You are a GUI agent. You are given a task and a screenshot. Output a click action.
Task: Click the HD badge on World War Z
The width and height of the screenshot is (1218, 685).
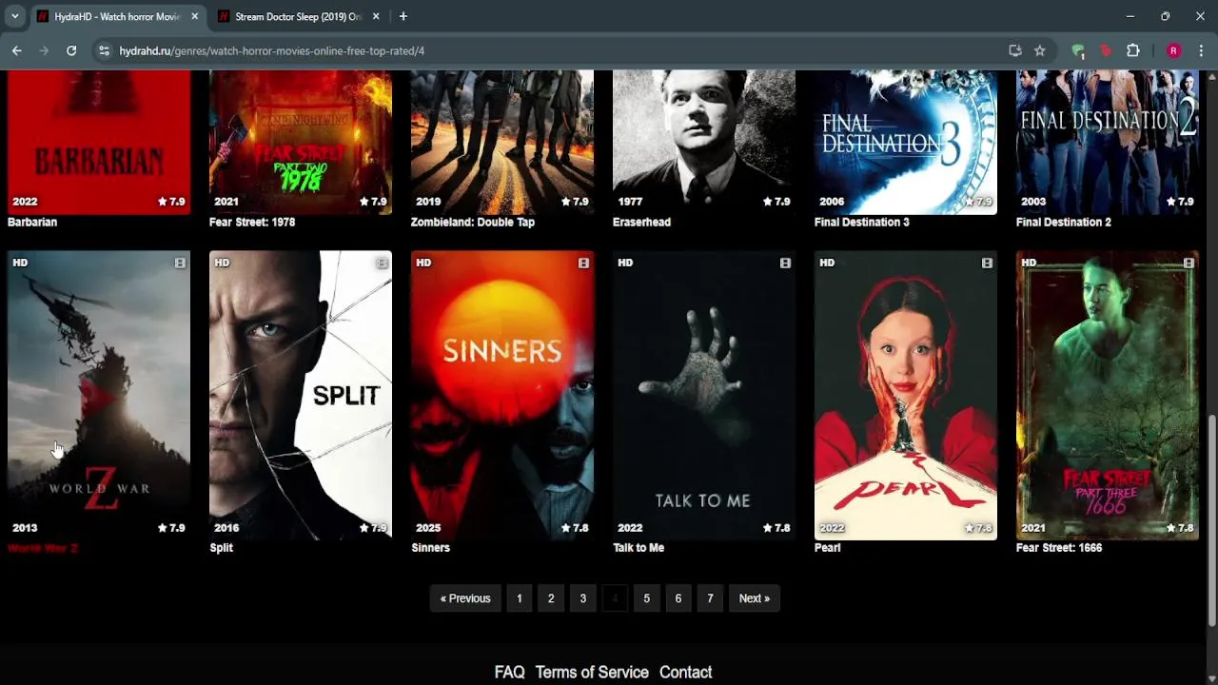pyautogui.click(x=20, y=263)
